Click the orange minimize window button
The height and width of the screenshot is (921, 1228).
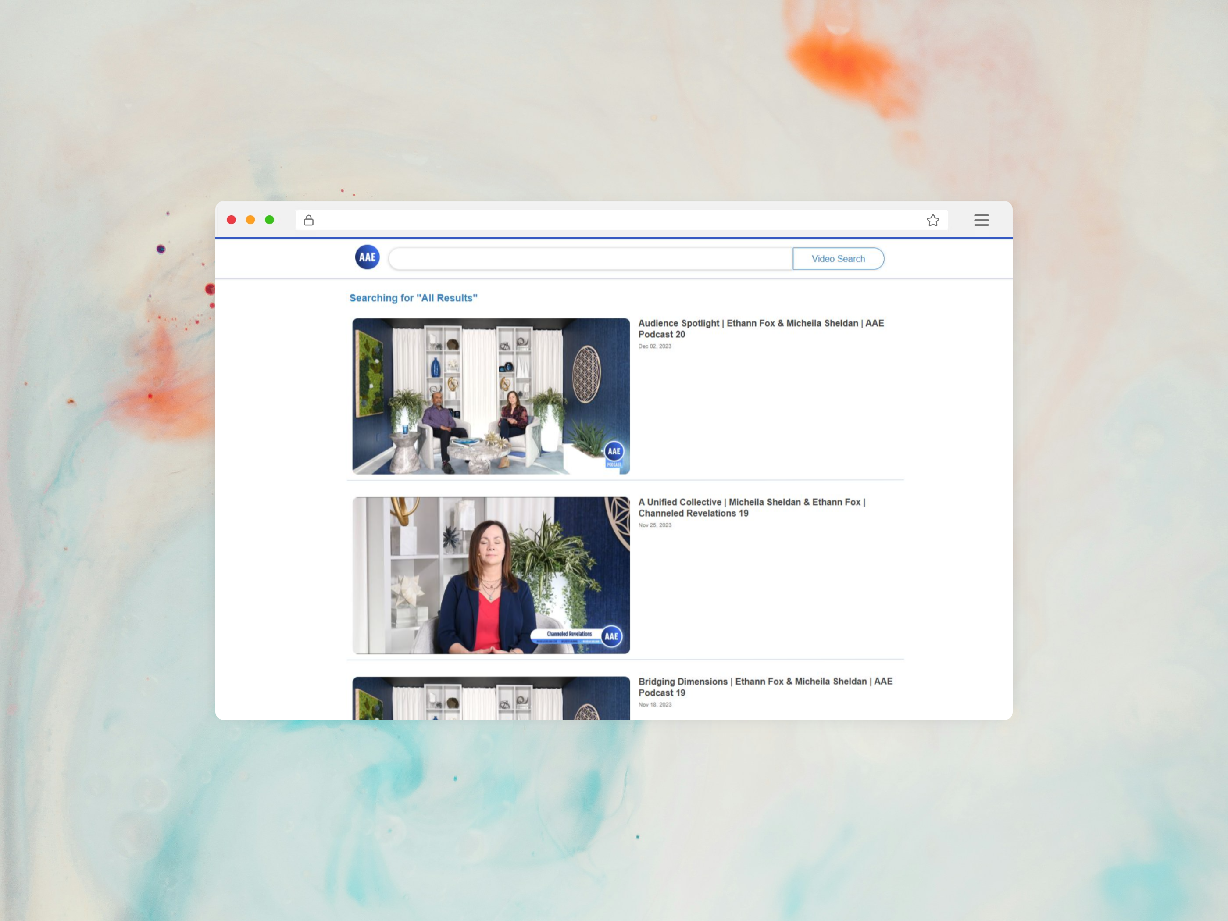tap(250, 220)
